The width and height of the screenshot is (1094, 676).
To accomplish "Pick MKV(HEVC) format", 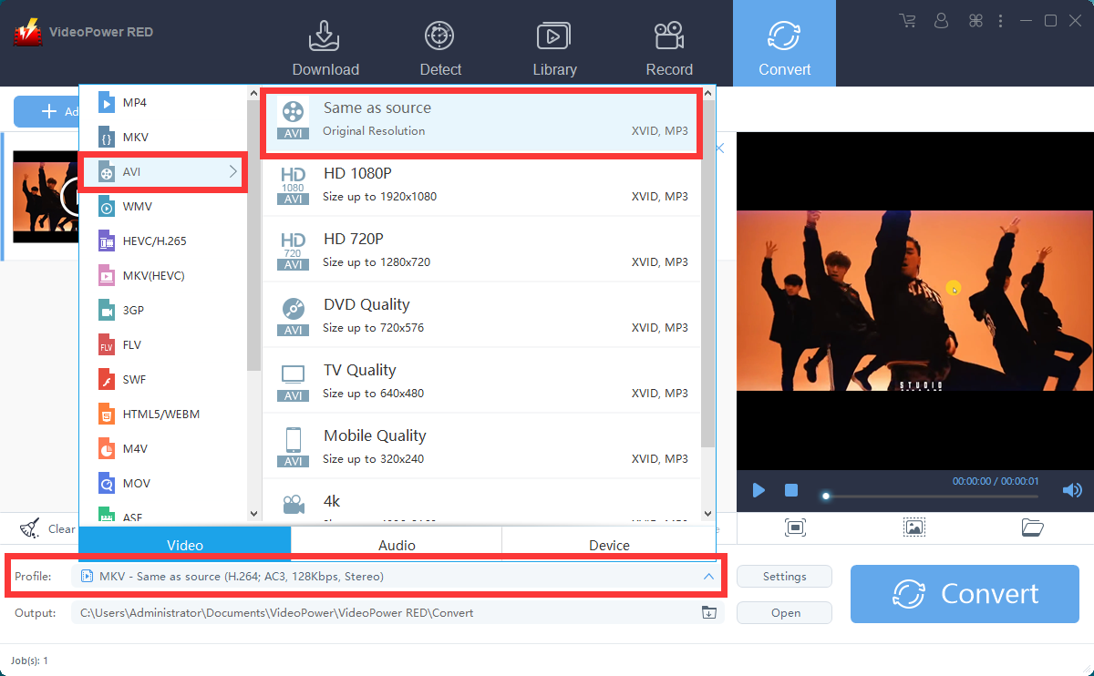I will [163, 276].
